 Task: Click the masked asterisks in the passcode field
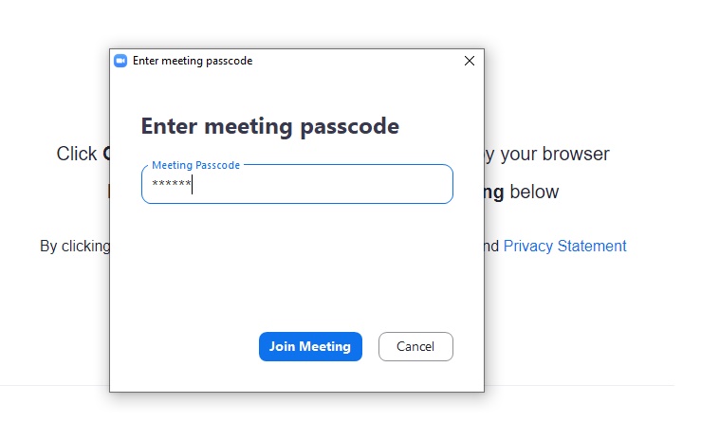coord(171,184)
